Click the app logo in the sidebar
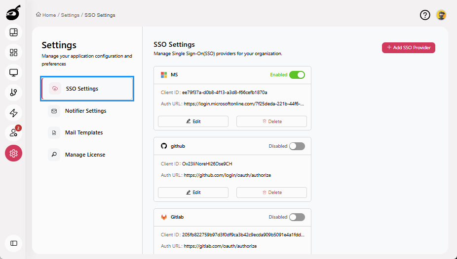Viewport: 457px width, 259px height. [13, 13]
